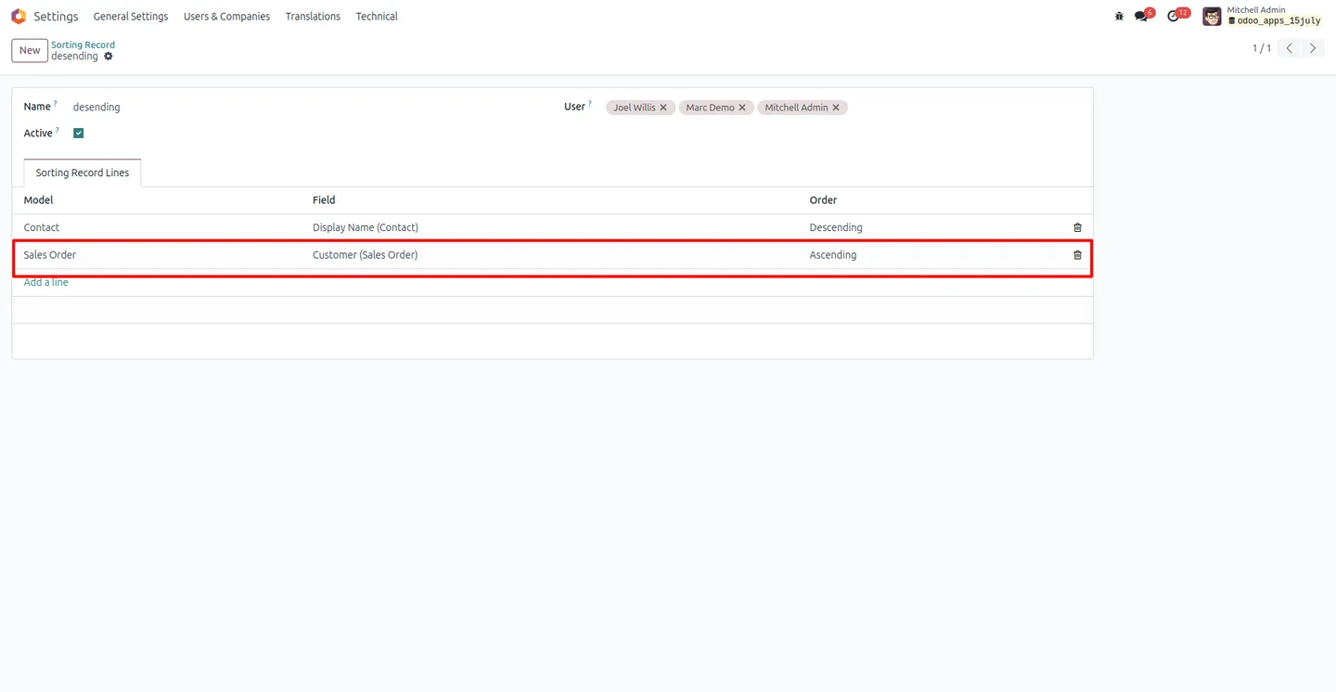Click the Name field with desending
Image resolution: width=1336 pixels, height=692 pixels.
tap(306, 108)
